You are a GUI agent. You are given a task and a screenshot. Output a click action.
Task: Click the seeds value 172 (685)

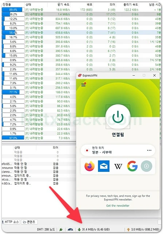pyautogui.click(x=86, y=10)
